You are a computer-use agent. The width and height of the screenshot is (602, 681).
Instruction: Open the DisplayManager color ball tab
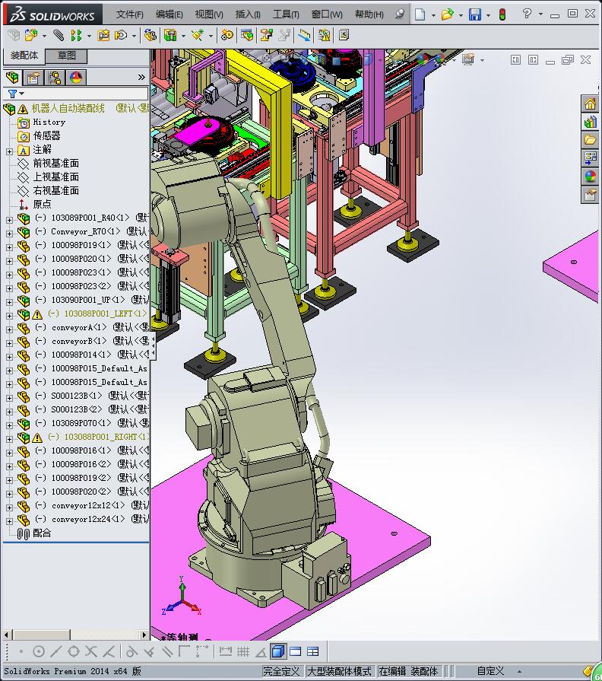click(76, 78)
